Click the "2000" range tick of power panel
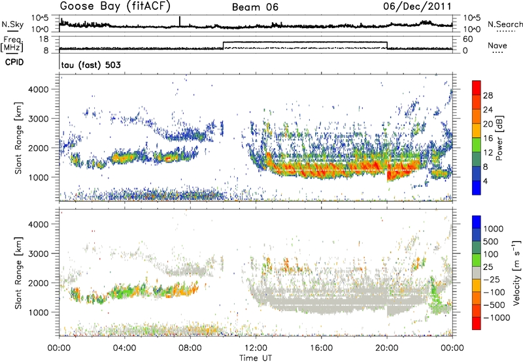Screen dimensions: 523x362 tap(38, 148)
